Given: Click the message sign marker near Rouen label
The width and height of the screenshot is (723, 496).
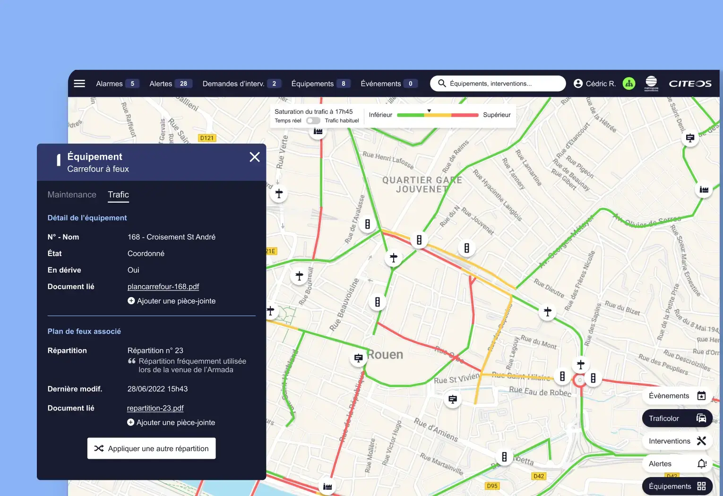Looking at the screenshot, I should coord(359,358).
